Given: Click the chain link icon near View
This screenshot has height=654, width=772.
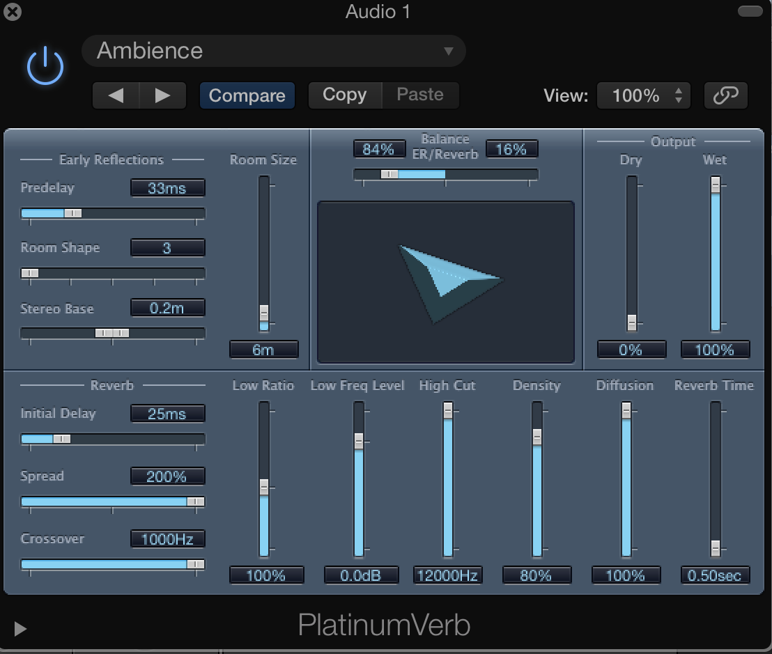Looking at the screenshot, I should pyautogui.click(x=725, y=95).
